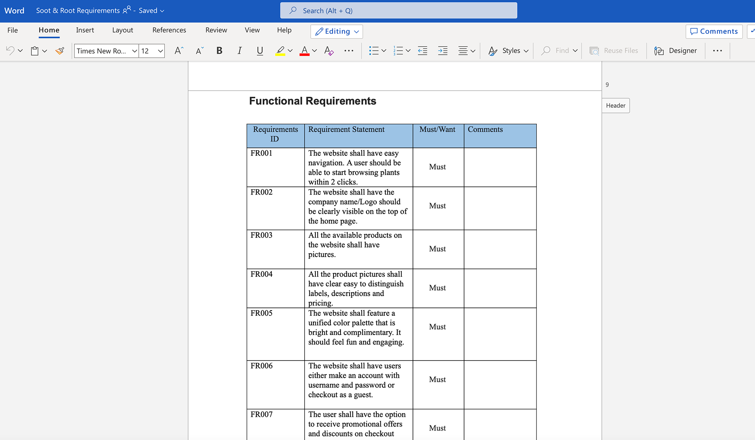
Task: Click the Word app name
Action: point(14,11)
